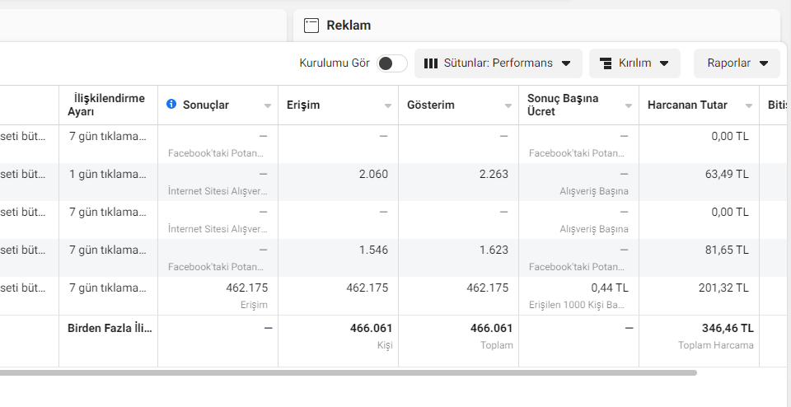The height and width of the screenshot is (407, 791).
Task: Open the Sütunlar: Performans dropdown
Action: pyautogui.click(x=498, y=63)
